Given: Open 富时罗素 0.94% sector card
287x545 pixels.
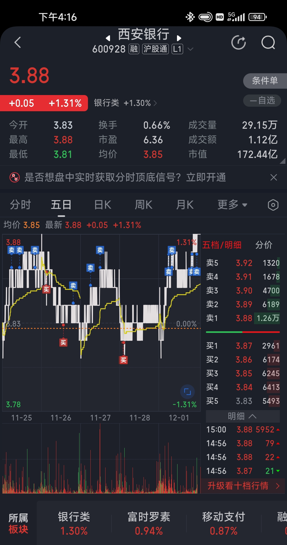Looking at the screenshot, I should click(x=149, y=523).
